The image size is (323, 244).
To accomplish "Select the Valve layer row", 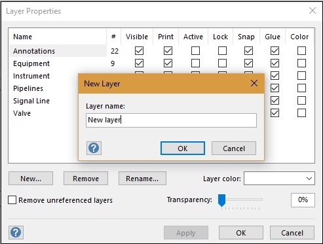I will [x=22, y=113].
